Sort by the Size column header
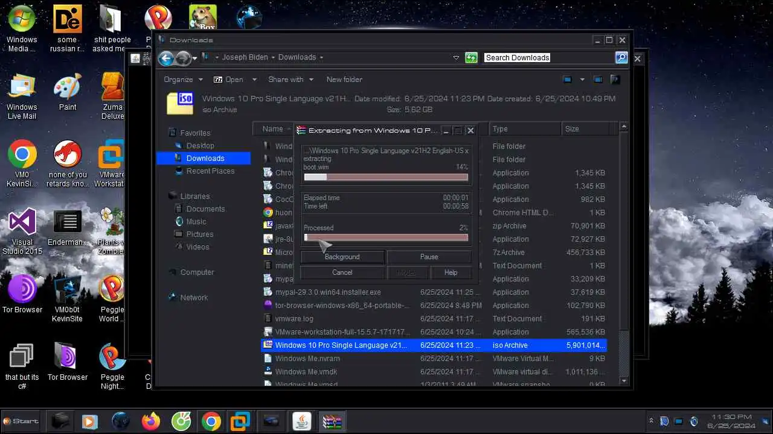 585,129
